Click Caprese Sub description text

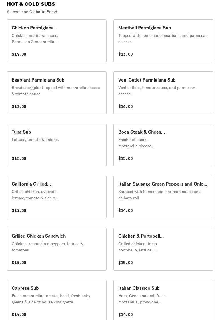(x=51, y=299)
